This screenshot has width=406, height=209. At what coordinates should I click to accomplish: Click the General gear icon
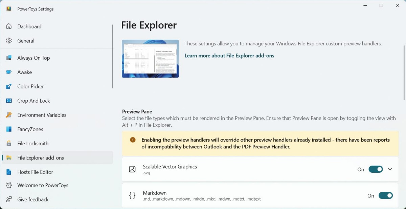pos(9,41)
